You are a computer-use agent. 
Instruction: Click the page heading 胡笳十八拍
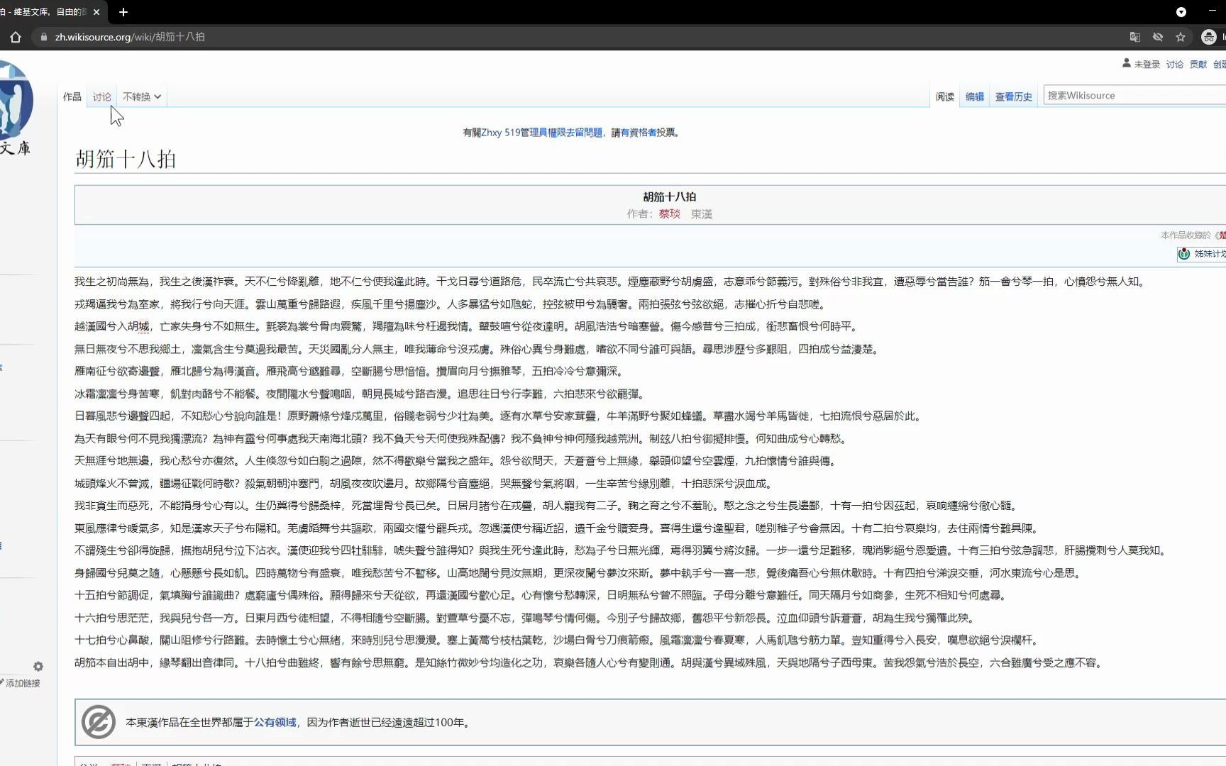(x=126, y=159)
